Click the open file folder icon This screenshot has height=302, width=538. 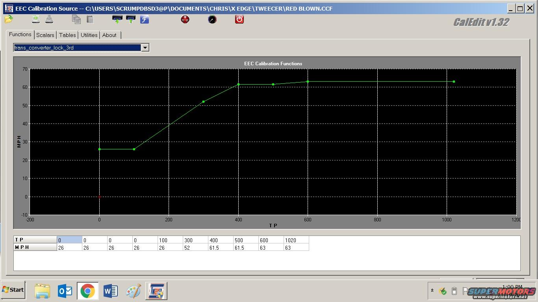point(9,19)
